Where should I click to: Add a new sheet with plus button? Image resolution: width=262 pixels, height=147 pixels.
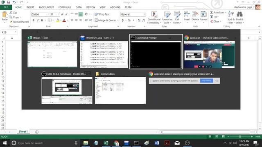coord(37,132)
